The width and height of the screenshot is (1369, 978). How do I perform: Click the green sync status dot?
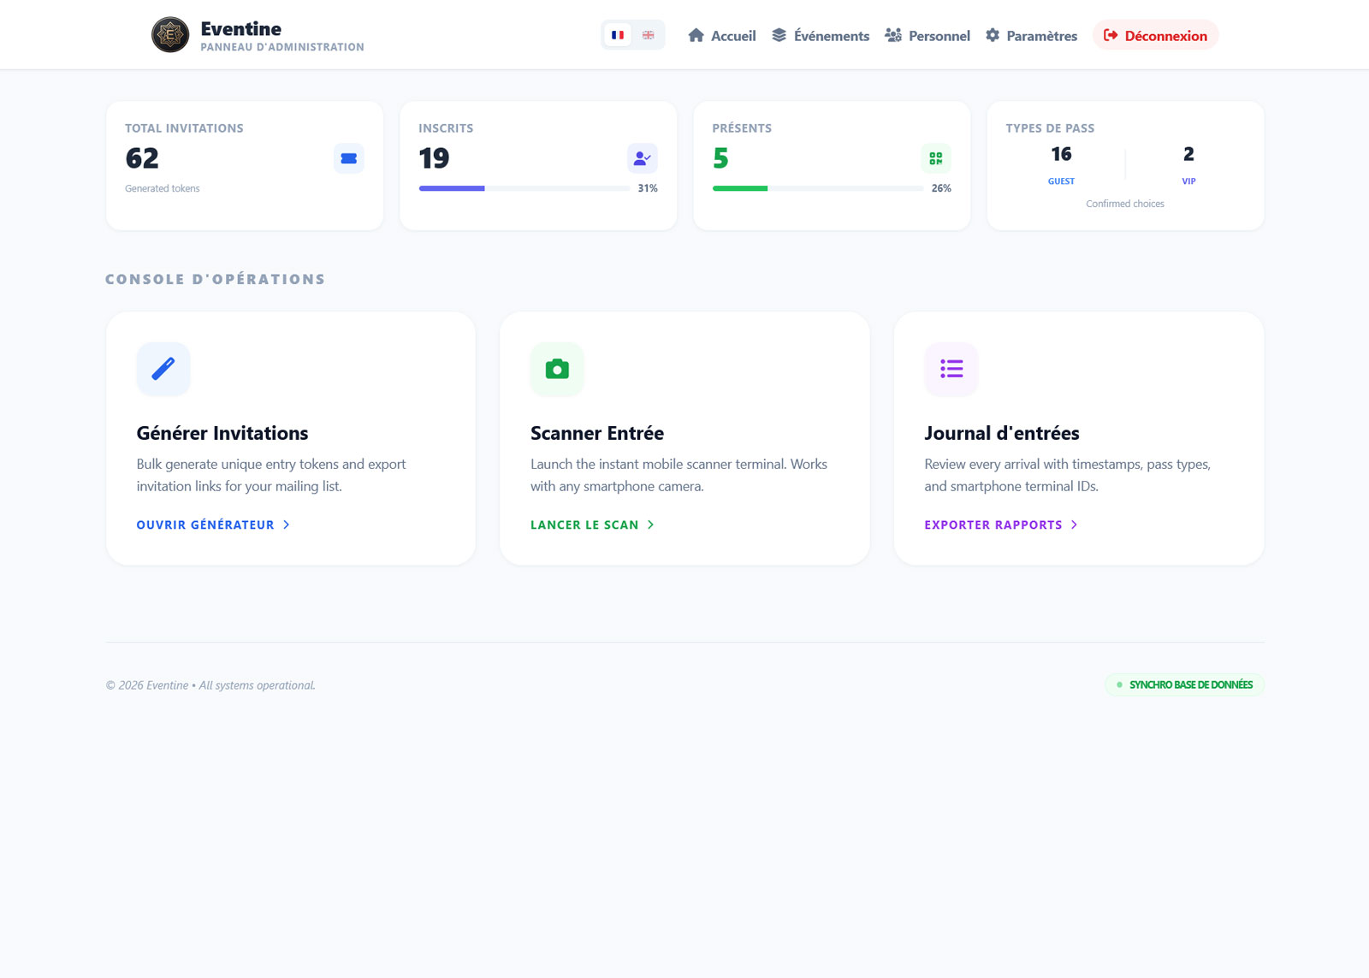[1119, 685]
